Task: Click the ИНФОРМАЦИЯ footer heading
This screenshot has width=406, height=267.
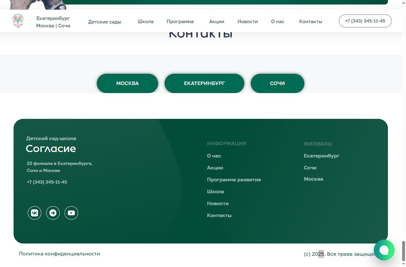Action: pos(227,144)
